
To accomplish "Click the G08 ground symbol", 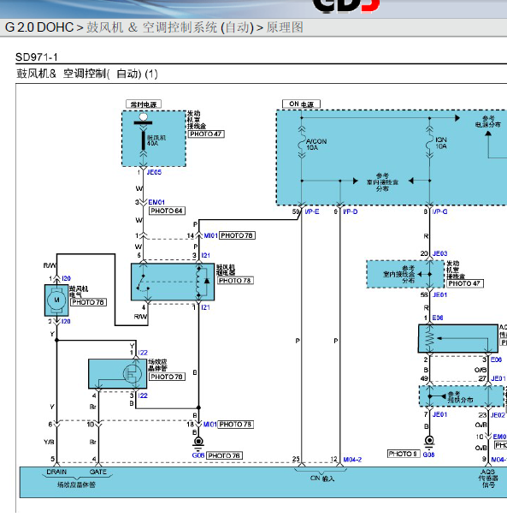I will [429, 442].
